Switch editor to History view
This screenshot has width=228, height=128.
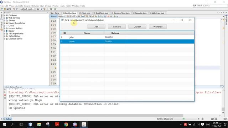[x=61, y=16]
